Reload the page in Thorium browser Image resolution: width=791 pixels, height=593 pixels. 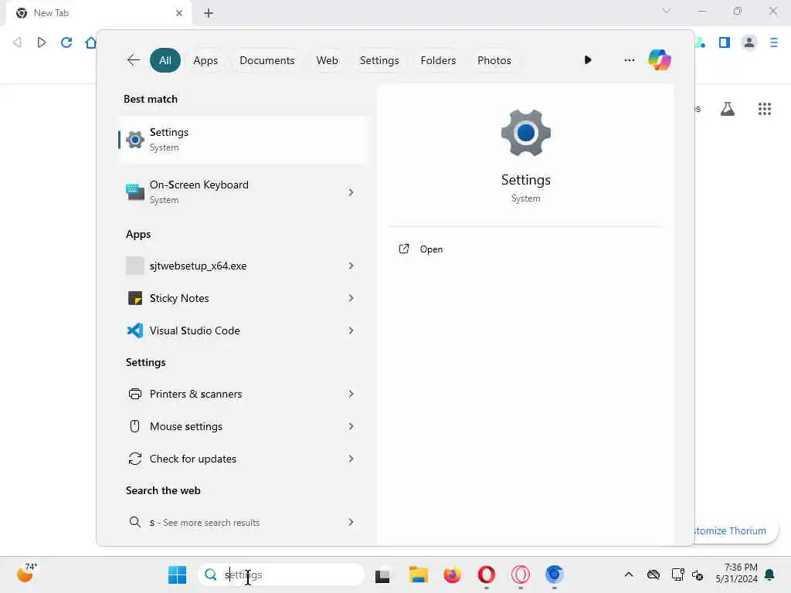click(66, 42)
